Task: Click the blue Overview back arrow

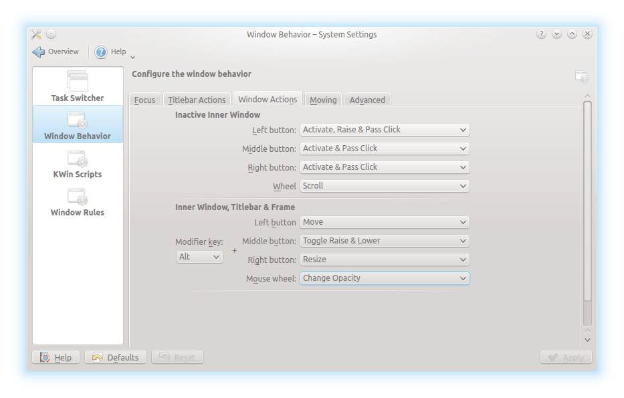Action: tap(39, 52)
